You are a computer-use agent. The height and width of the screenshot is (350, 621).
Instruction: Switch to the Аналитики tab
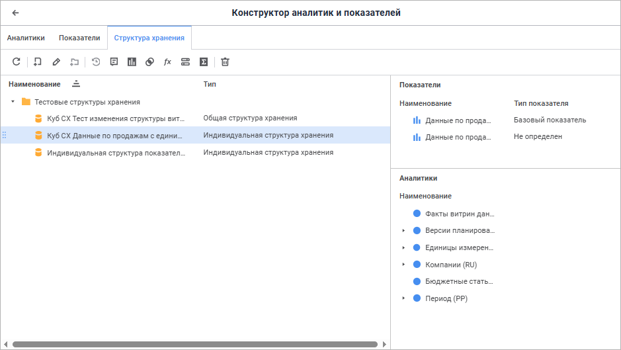(26, 38)
